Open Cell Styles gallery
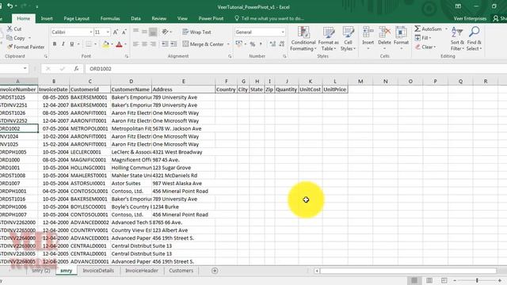 pyautogui.click(x=348, y=39)
